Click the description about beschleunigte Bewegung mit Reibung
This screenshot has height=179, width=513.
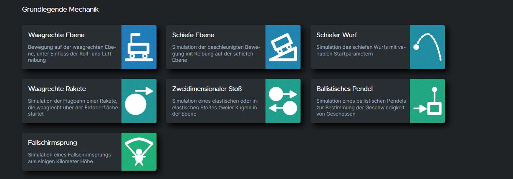pyautogui.click(x=215, y=53)
